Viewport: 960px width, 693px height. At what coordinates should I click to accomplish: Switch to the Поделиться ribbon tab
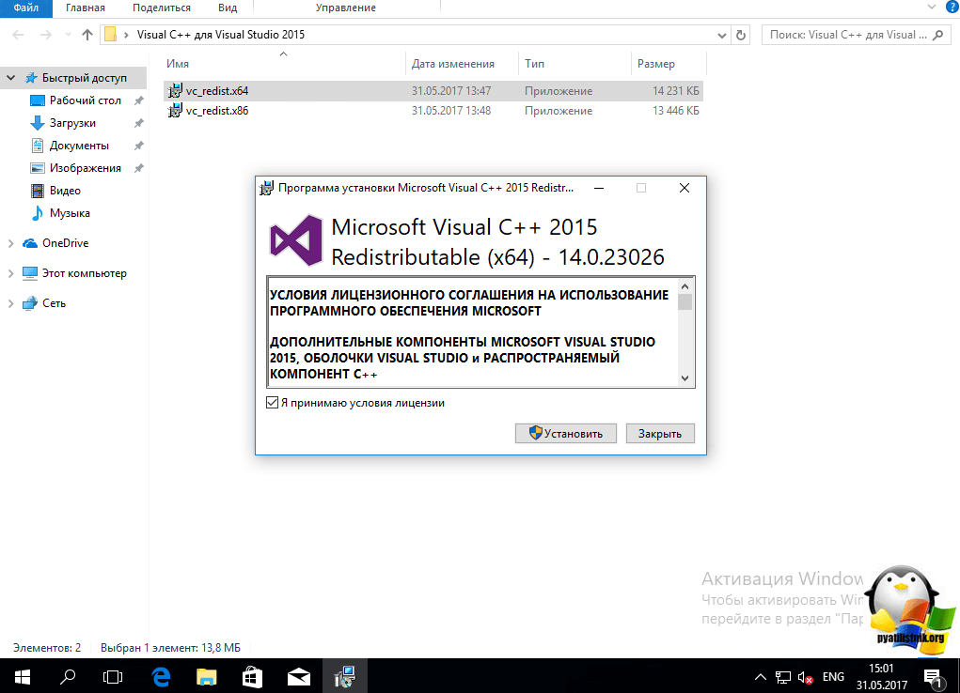(162, 8)
